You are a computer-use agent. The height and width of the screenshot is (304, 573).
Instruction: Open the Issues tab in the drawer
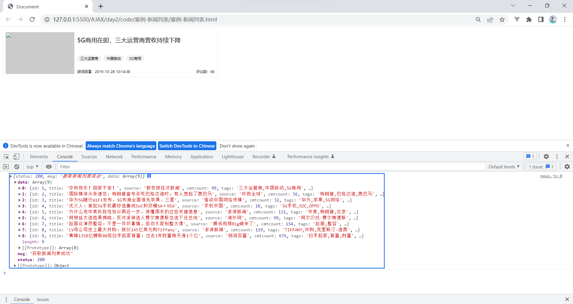point(43,300)
